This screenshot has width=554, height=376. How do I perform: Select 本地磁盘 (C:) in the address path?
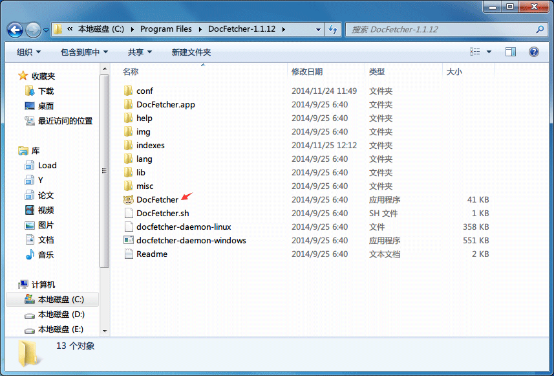[x=101, y=29]
